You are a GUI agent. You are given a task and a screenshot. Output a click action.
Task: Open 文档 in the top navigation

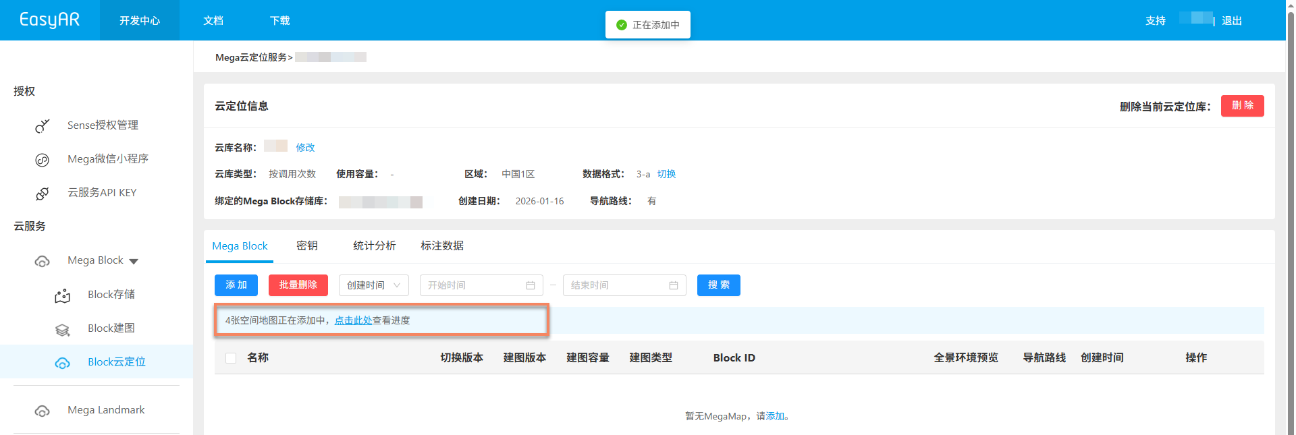213,21
